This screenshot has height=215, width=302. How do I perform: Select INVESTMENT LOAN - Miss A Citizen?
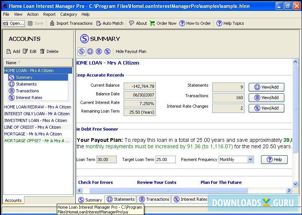pyautogui.click(x=38, y=120)
